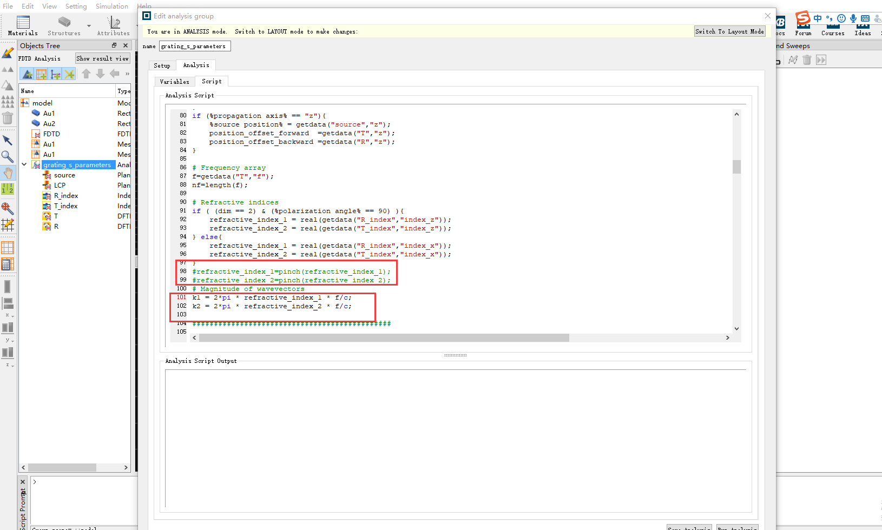Select the magnifier zoom tool
The image size is (882, 530).
coord(8,157)
